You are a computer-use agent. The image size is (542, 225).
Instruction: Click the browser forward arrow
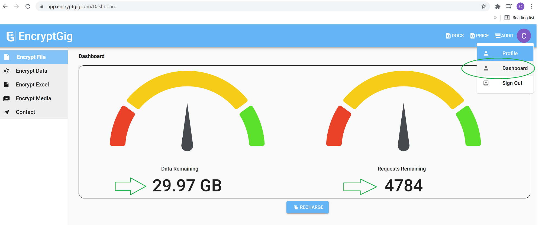point(17,6)
